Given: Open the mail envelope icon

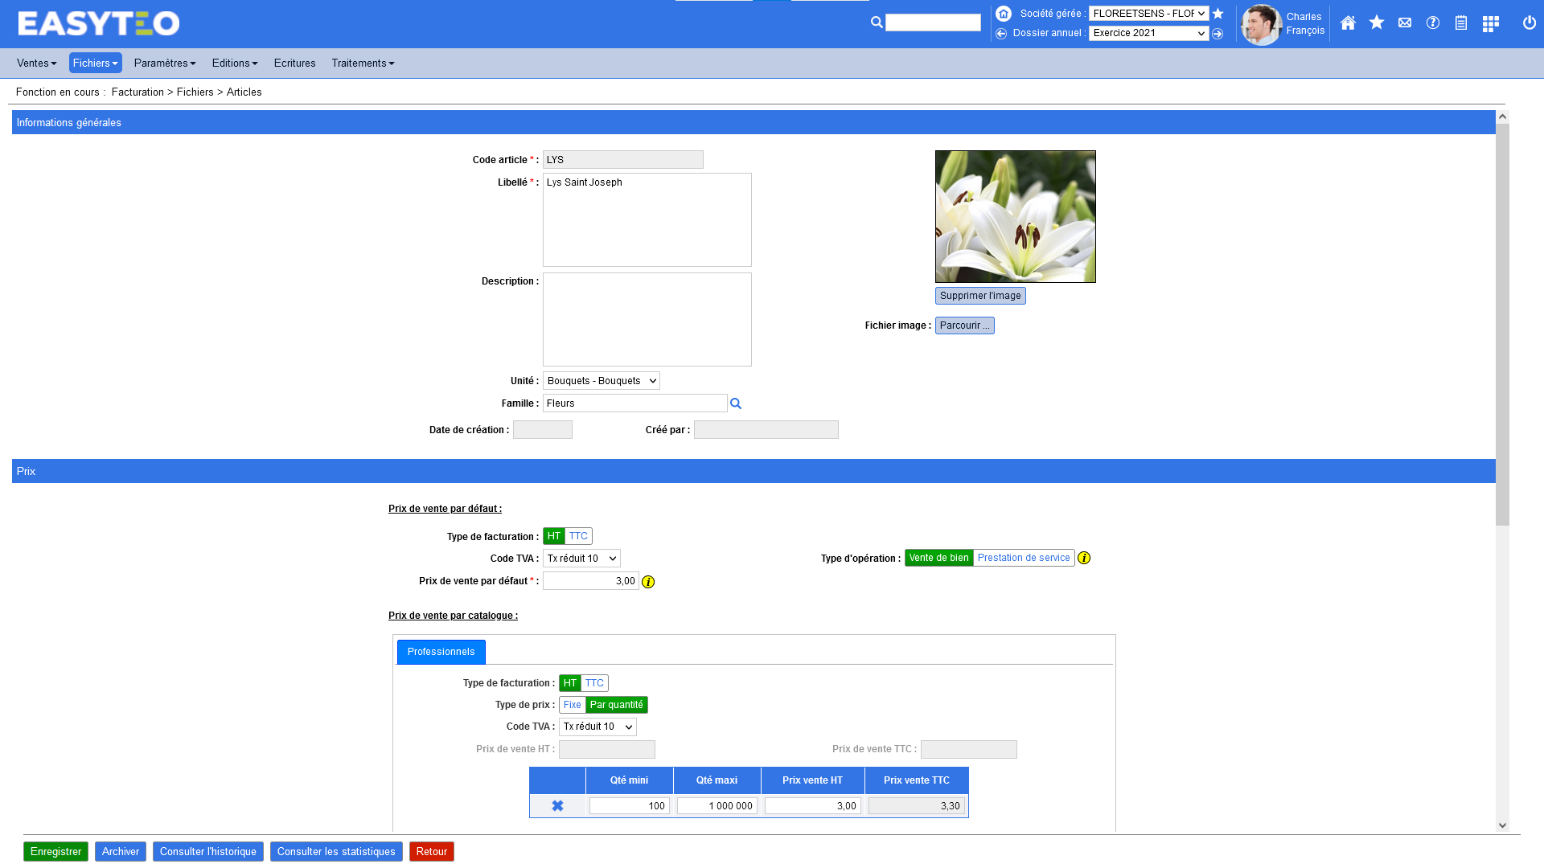Looking at the screenshot, I should point(1404,23).
